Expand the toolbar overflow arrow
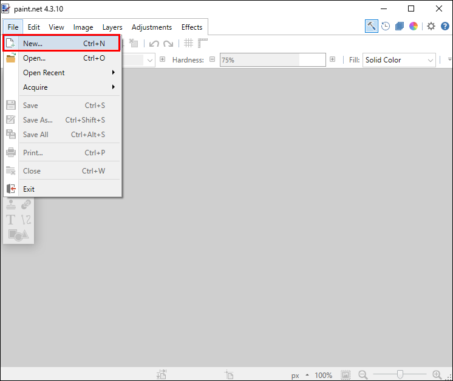Image resolution: width=453 pixels, height=381 pixels. 449,59
